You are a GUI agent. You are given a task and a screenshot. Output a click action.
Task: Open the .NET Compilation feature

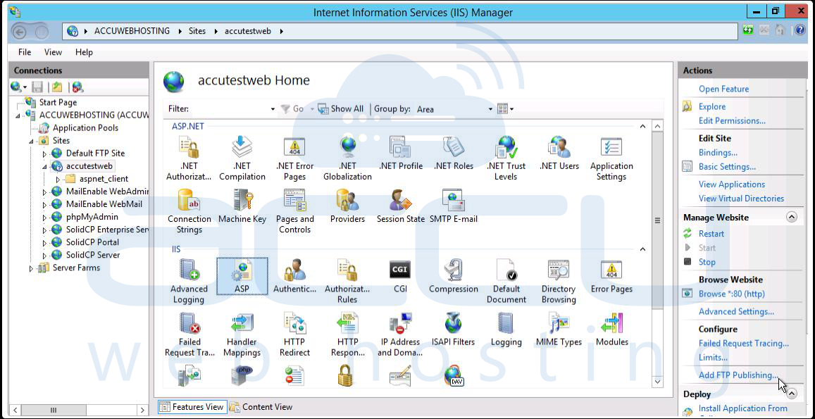coord(242,158)
